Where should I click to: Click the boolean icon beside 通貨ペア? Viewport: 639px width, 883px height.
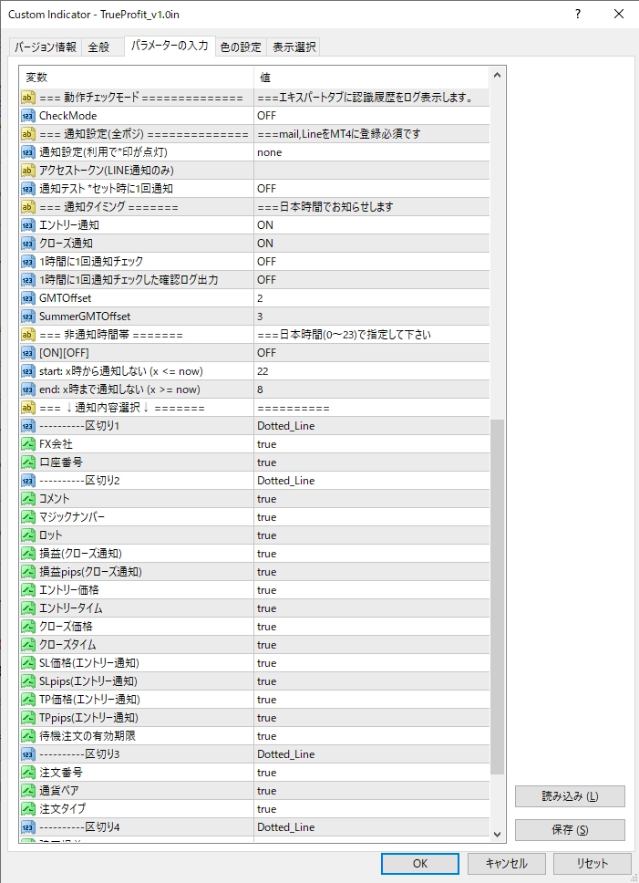pyautogui.click(x=28, y=791)
